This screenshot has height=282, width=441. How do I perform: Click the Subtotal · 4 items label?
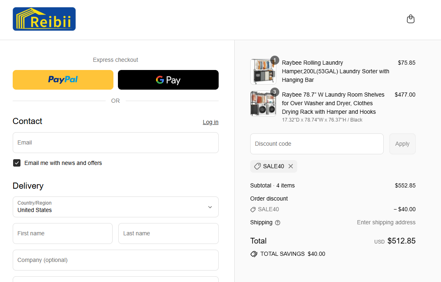[272, 185]
